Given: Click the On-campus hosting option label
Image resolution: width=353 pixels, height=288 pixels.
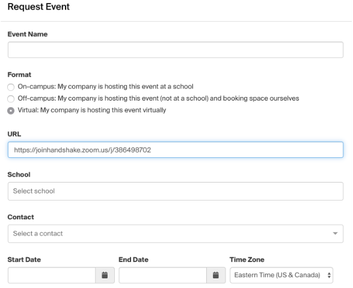Looking at the screenshot, I should [x=105, y=86].
